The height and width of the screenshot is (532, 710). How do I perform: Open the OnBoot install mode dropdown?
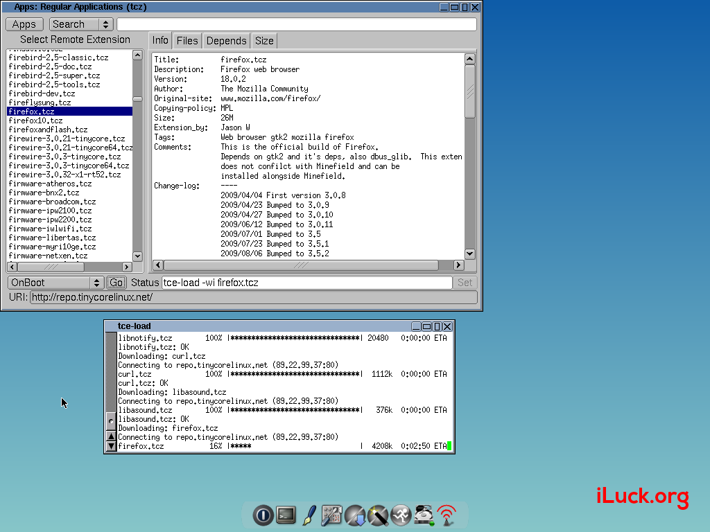(55, 283)
